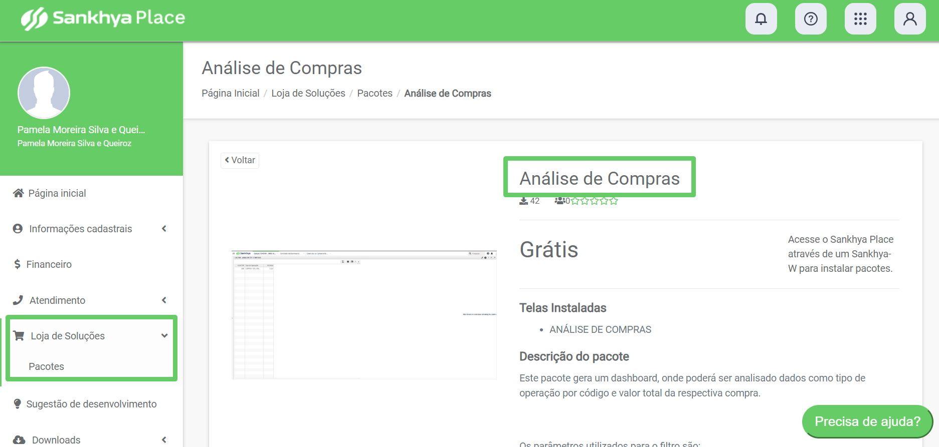Click the Telas Instaladas heading
939x447 pixels.
[x=563, y=308]
